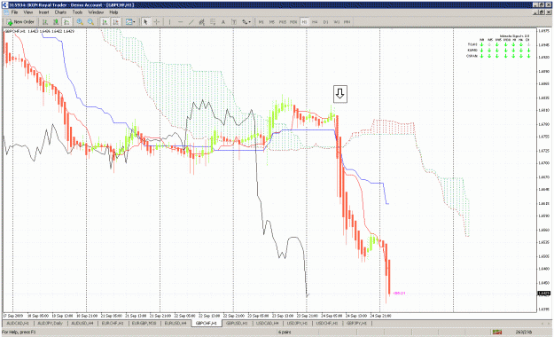Select the H1 timeframe button
The width and height of the screenshot is (554, 337).
tap(304, 22)
